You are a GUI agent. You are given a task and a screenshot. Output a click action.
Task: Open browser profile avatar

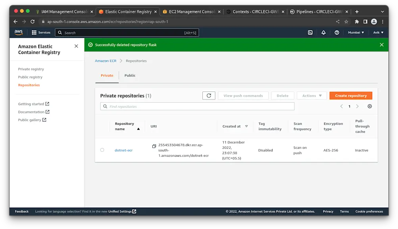point(374,22)
